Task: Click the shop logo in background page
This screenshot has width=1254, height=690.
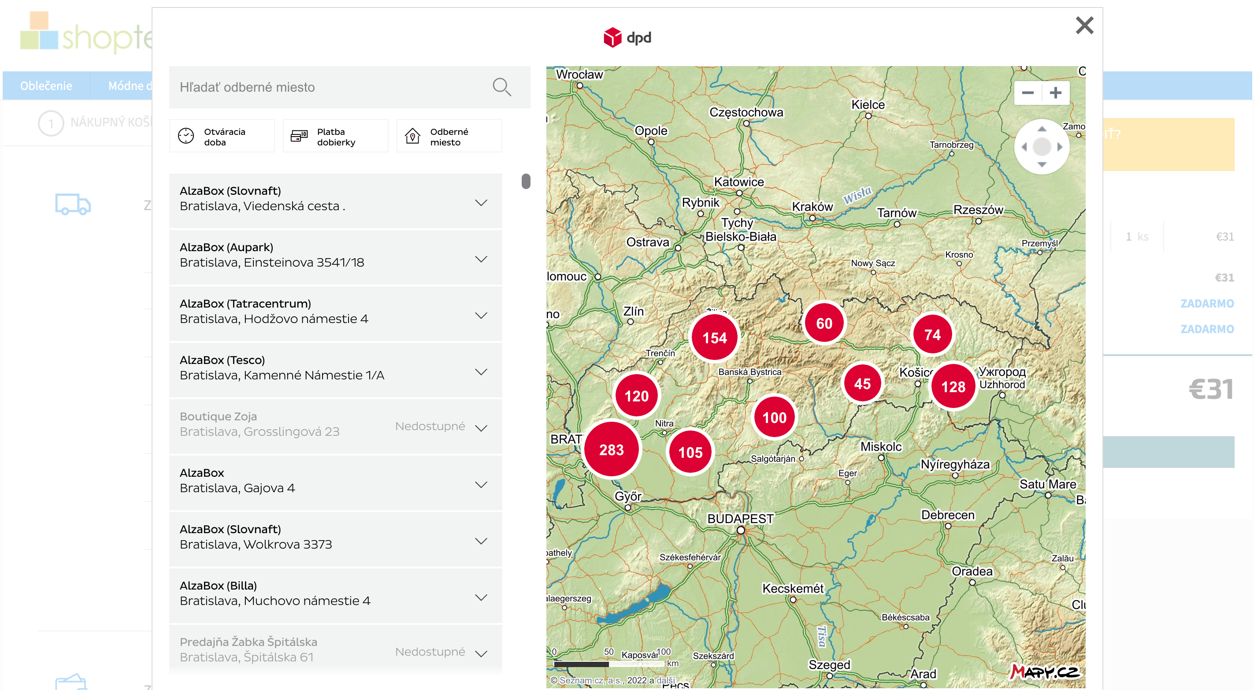Action: coord(85,33)
